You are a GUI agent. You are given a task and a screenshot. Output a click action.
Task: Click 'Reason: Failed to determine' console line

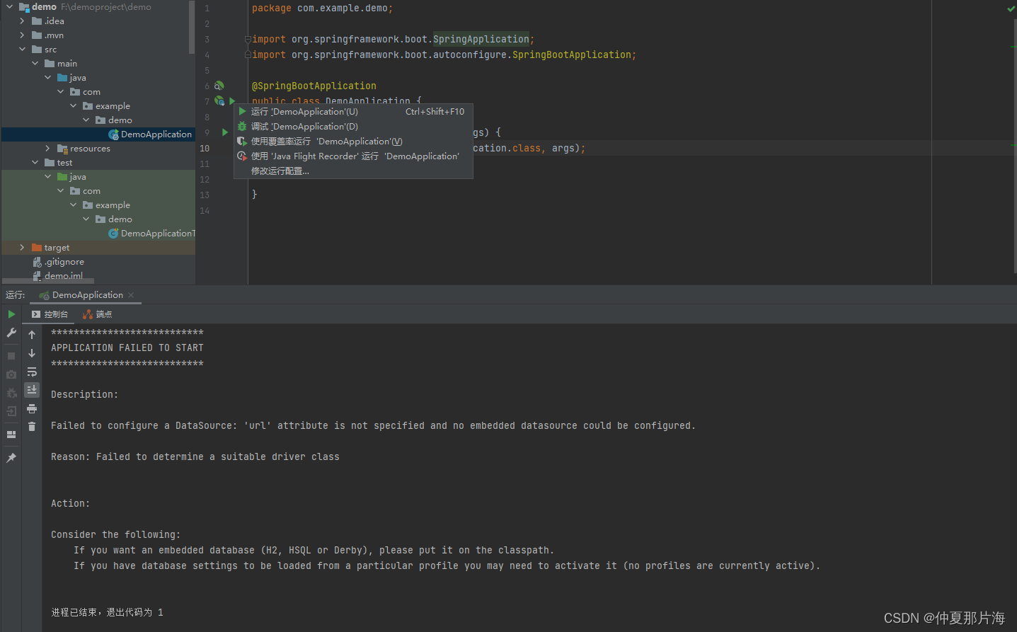(195, 456)
